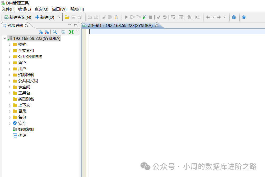Click the undo icon in toolbar
The image size is (265, 177).
click(x=90, y=17)
